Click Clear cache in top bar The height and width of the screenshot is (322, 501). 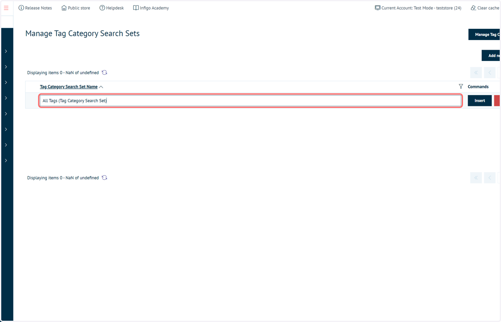485,8
